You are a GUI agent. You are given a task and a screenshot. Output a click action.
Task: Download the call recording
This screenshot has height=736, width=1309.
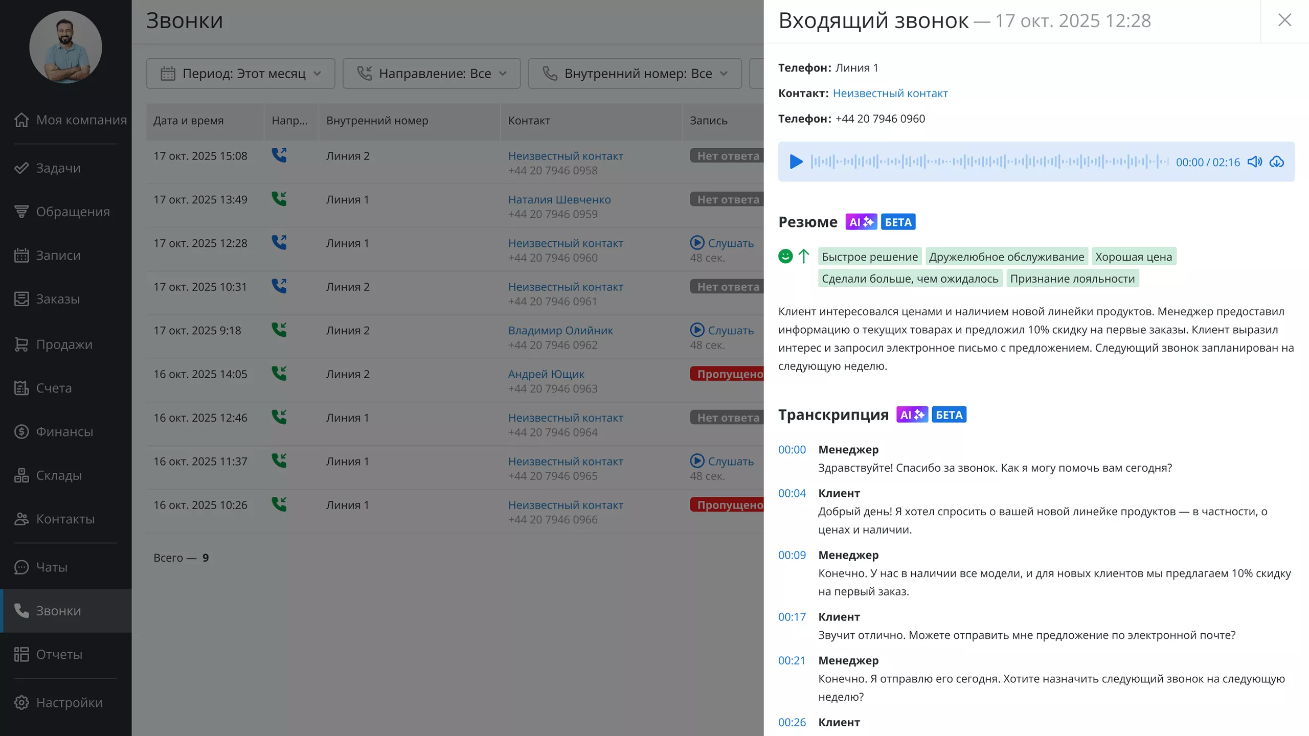(x=1277, y=162)
